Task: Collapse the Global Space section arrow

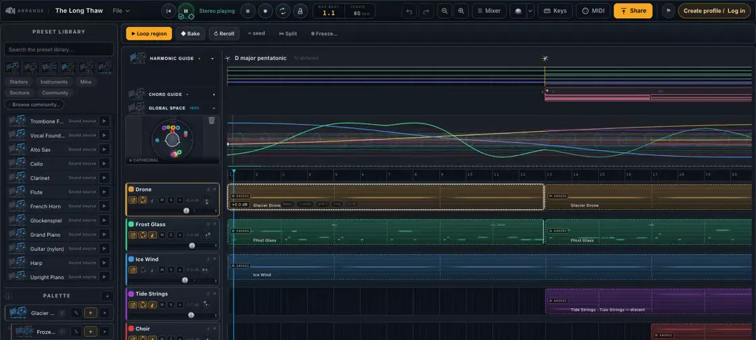Action: [213, 109]
